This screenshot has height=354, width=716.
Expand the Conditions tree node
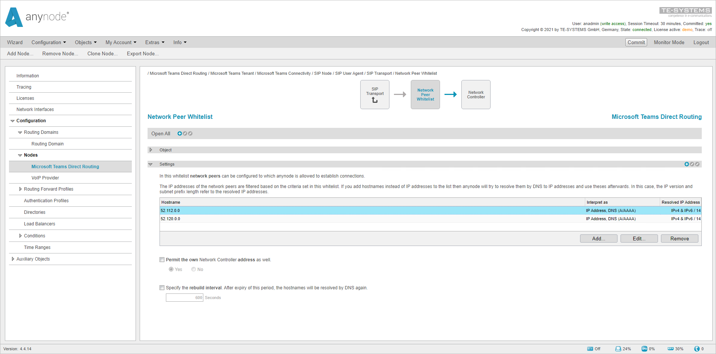coord(20,236)
